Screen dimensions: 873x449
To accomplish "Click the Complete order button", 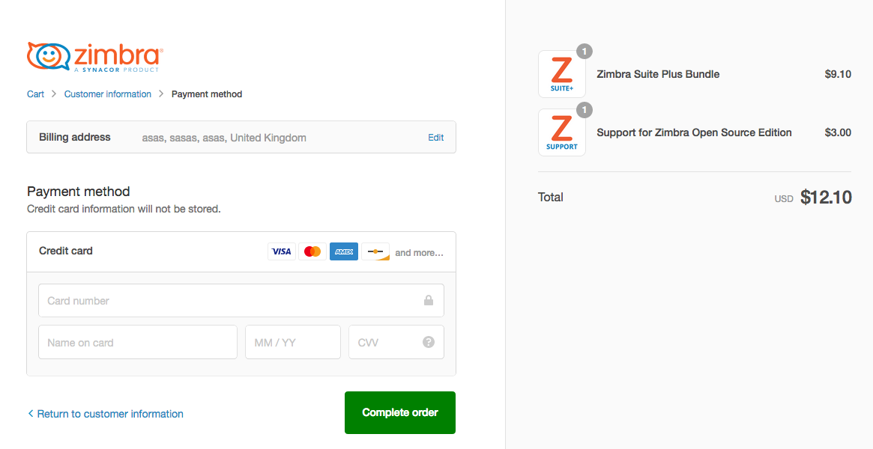I will (400, 412).
